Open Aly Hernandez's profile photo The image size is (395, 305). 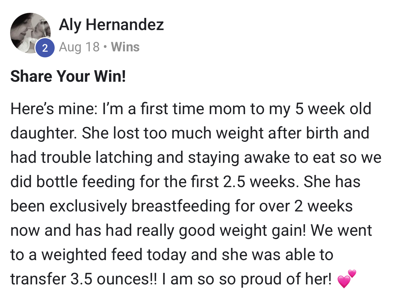point(30,33)
